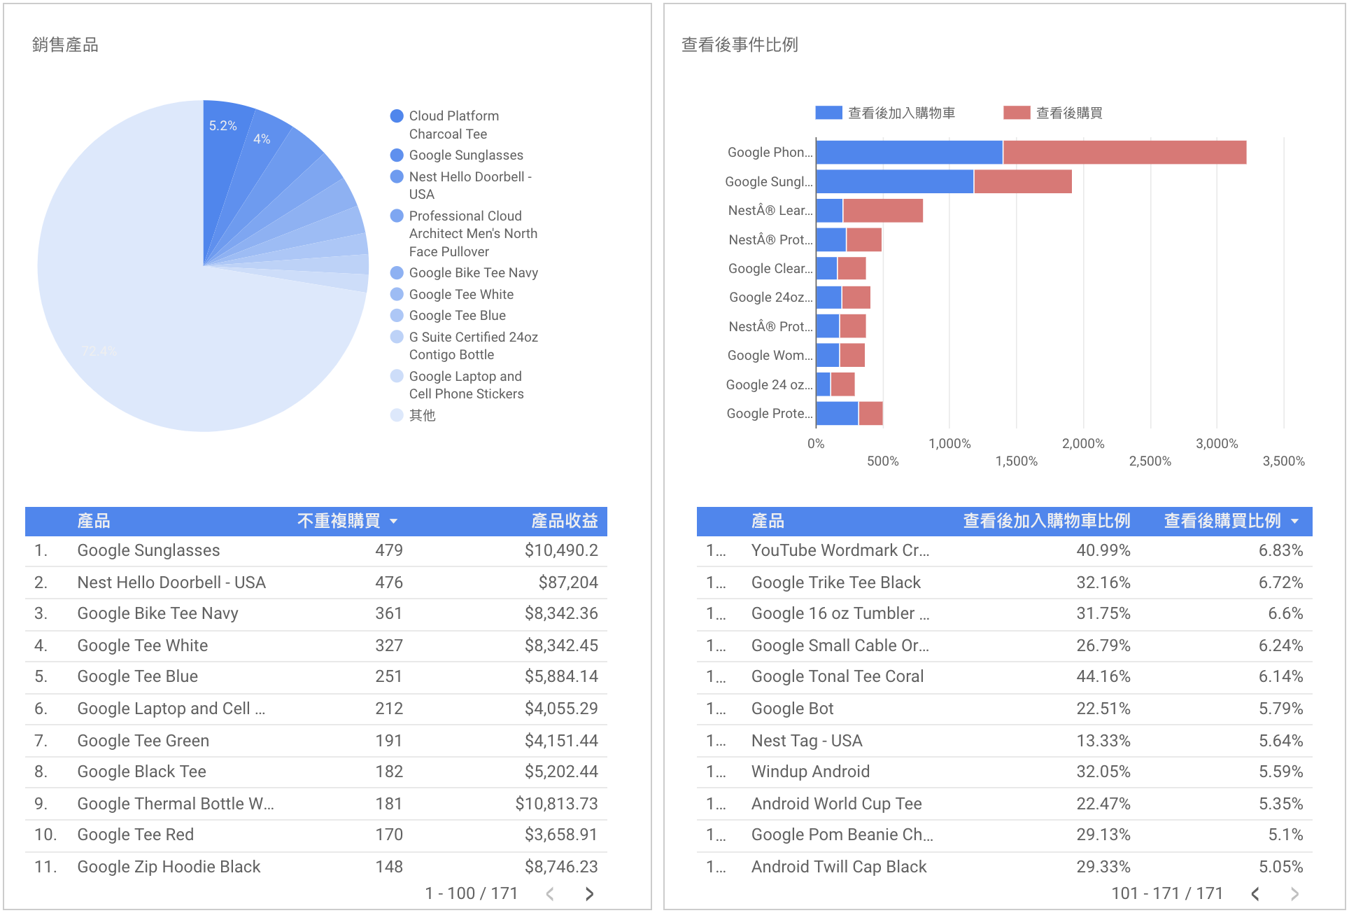
Task: Select Google Laptop and Cell... row
Action: point(316,709)
